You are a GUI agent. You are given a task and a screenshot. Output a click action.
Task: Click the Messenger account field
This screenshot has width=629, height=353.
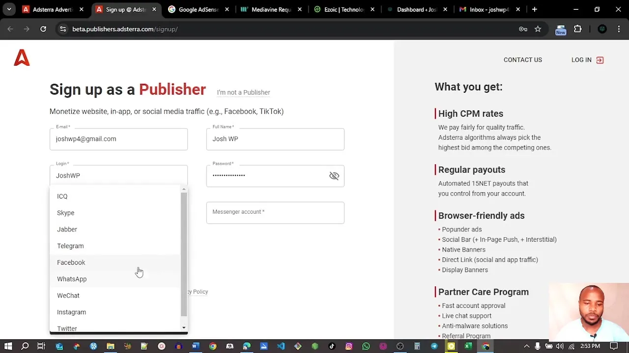pyautogui.click(x=275, y=213)
